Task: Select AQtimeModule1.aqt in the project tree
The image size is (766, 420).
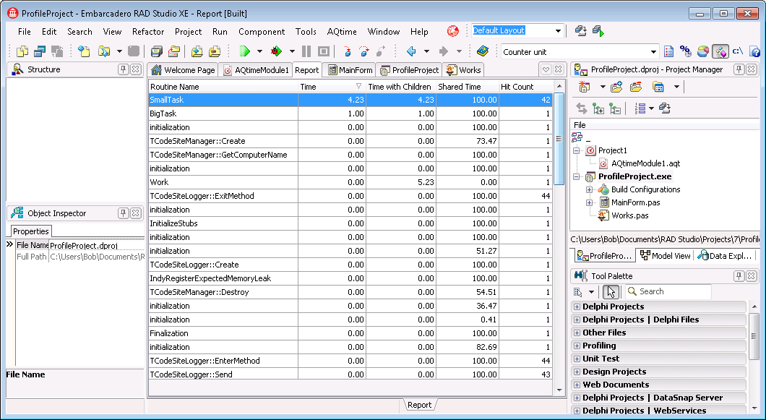Action: pyautogui.click(x=645, y=164)
